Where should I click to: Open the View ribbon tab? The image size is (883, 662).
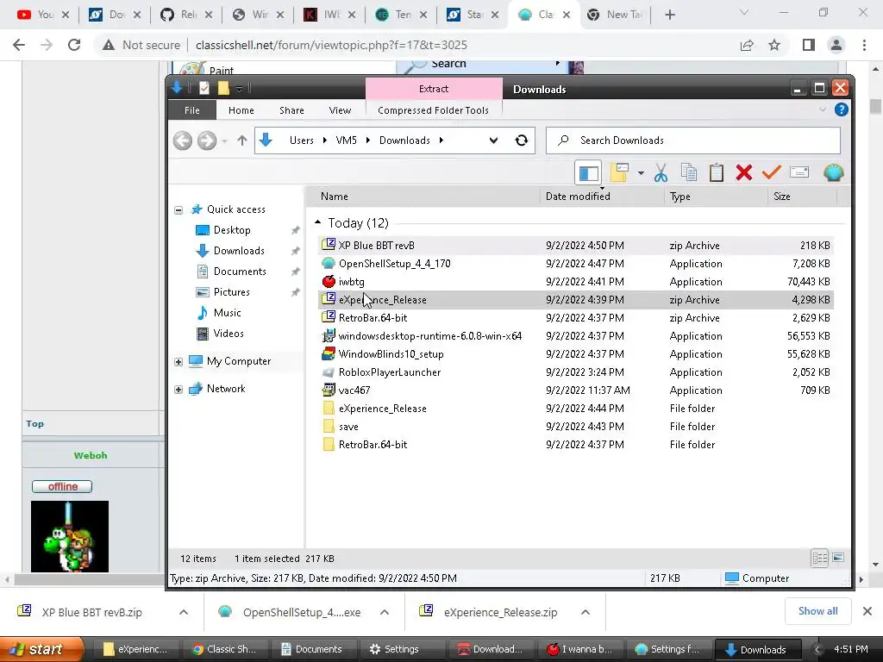pos(340,110)
